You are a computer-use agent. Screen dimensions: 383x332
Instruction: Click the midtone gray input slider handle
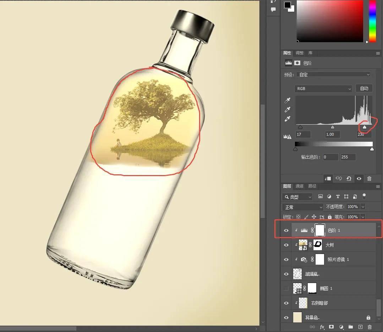coord(333,127)
